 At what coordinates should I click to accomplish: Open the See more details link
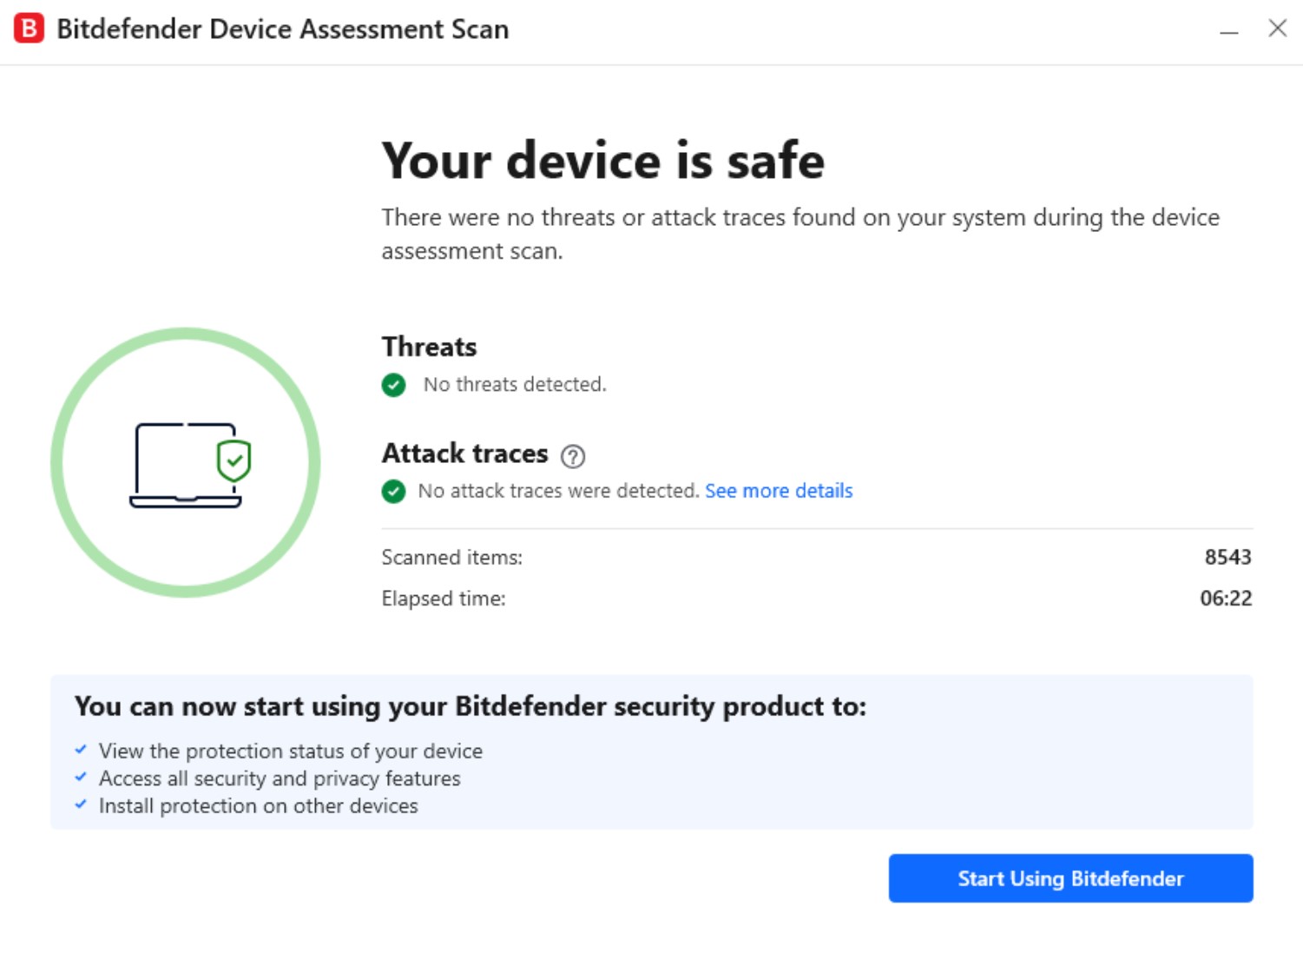pos(779,491)
